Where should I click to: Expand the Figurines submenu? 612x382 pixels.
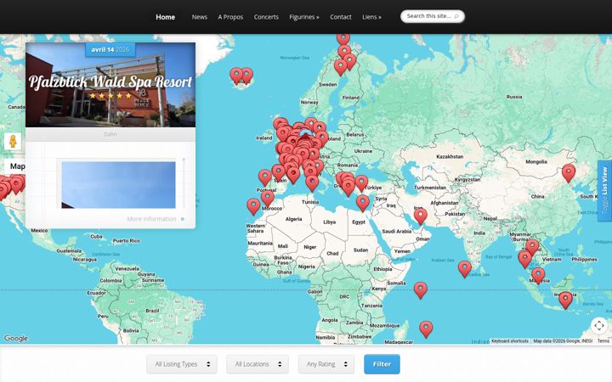click(304, 17)
